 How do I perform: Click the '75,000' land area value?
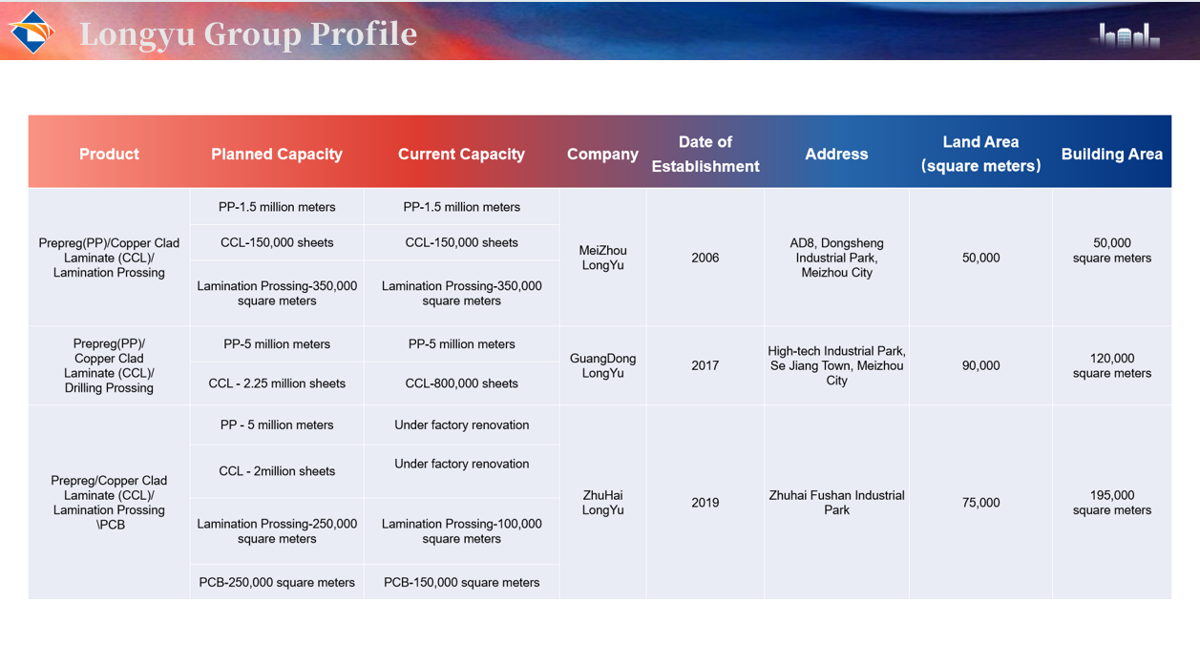tap(981, 503)
